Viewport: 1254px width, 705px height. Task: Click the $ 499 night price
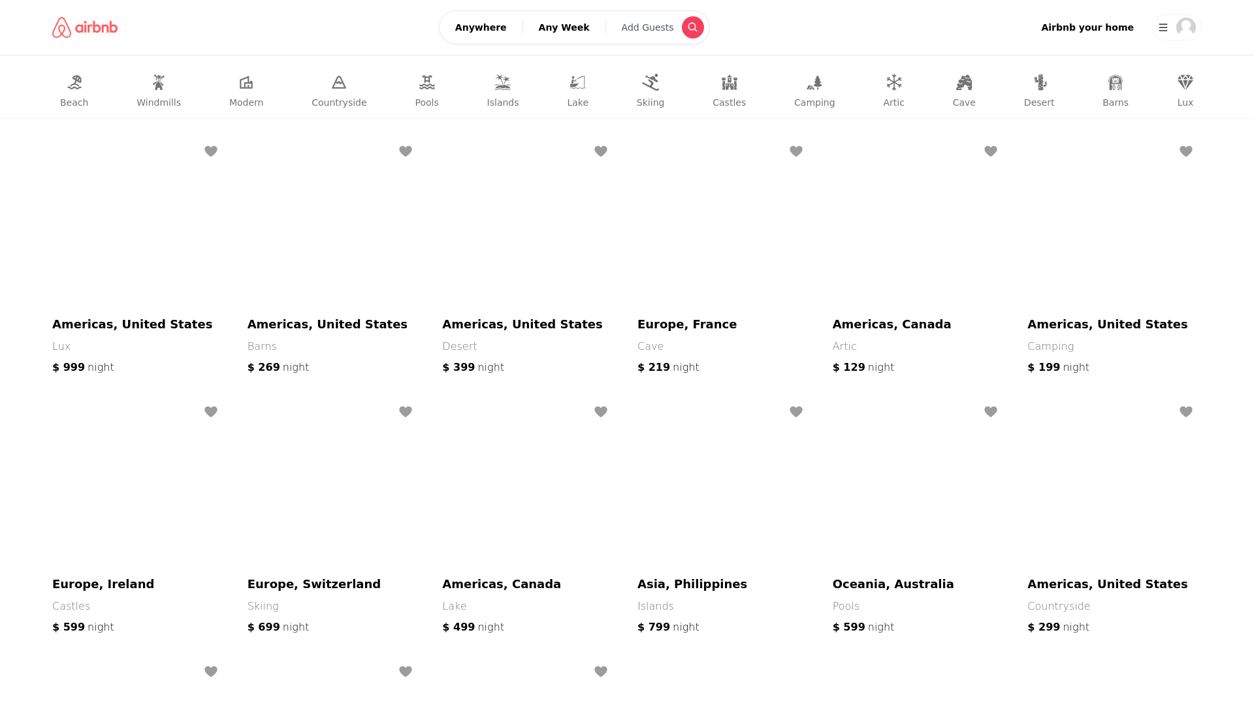point(474,627)
